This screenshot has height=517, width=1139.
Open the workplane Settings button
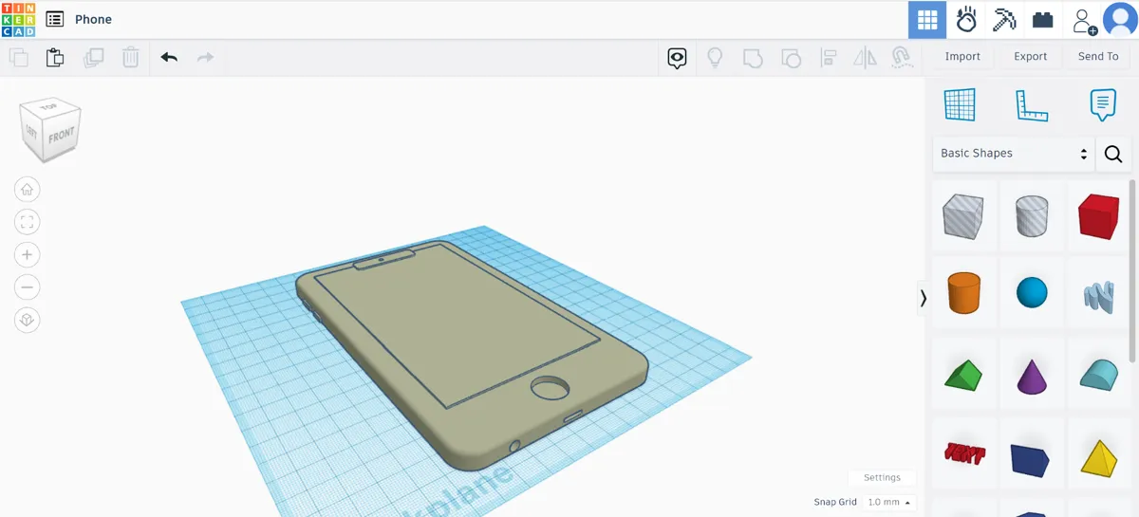coord(882,478)
